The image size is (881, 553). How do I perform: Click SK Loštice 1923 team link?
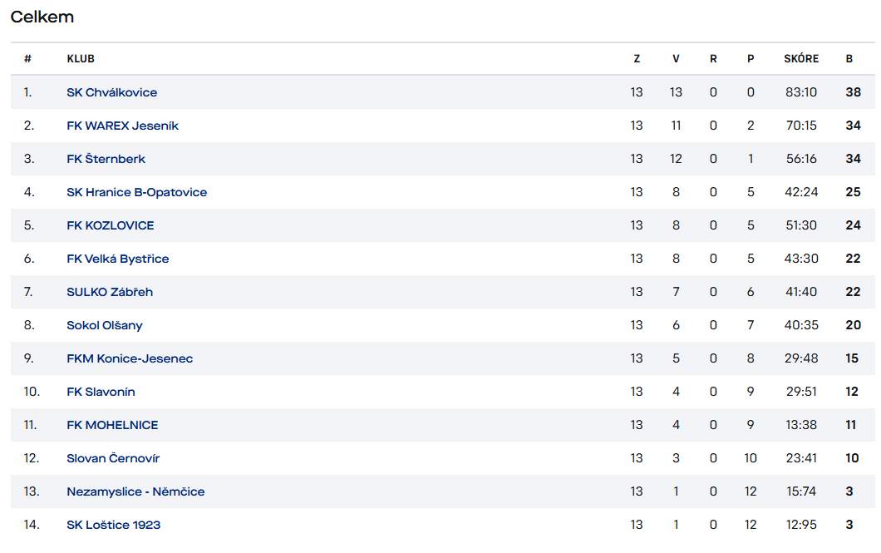[x=113, y=525]
